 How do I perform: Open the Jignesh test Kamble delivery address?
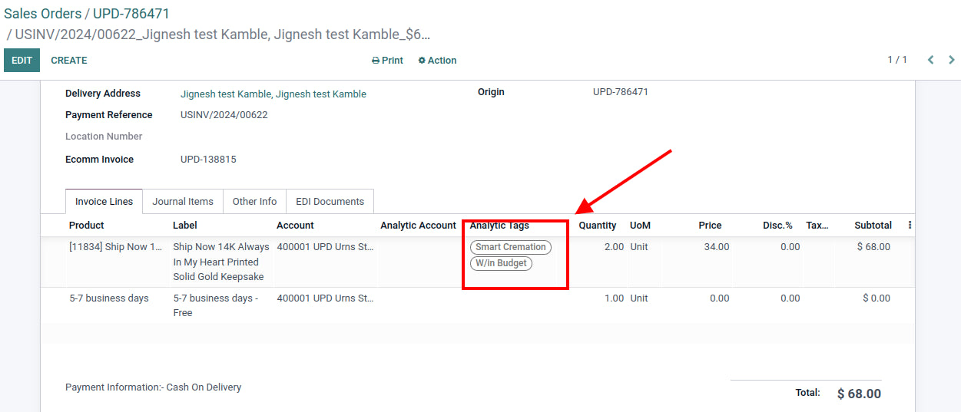point(273,94)
